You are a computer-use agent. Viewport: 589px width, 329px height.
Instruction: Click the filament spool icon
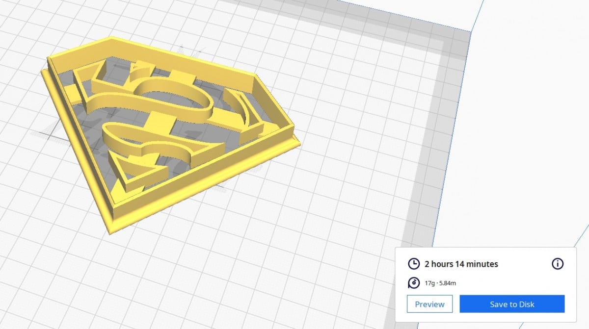coord(414,283)
